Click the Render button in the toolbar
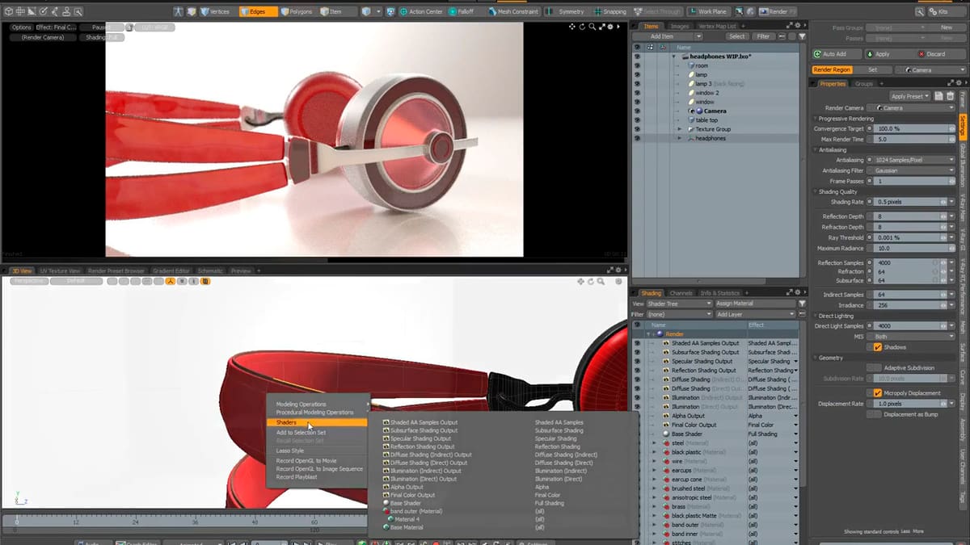The width and height of the screenshot is (970, 545). [x=778, y=11]
